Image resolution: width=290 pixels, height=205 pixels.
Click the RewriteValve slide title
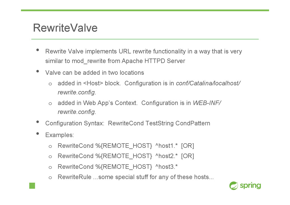tap(65, 28)
